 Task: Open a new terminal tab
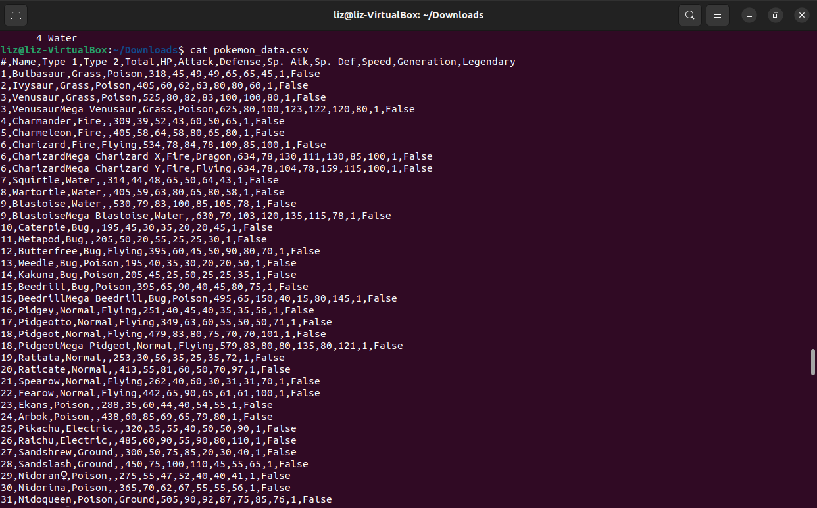coord(16,14)
